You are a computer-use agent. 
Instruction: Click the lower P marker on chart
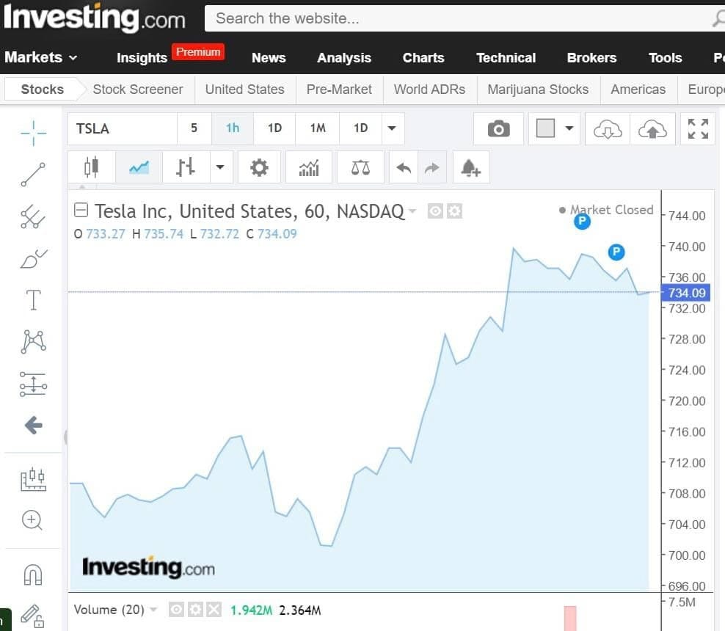(616, 252)
